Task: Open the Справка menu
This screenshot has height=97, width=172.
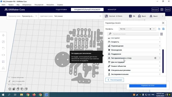Action: [x=60, y=5]
